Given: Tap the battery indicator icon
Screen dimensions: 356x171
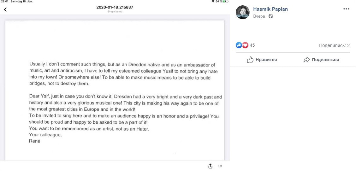Looking at the screenshot, I should coord(225,2).
